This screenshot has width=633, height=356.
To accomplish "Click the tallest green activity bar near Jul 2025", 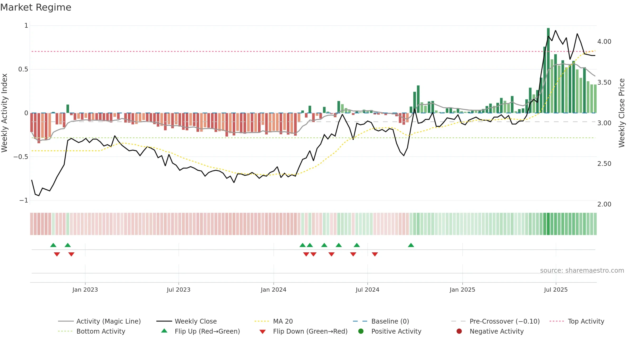I will tap(548, 70).
